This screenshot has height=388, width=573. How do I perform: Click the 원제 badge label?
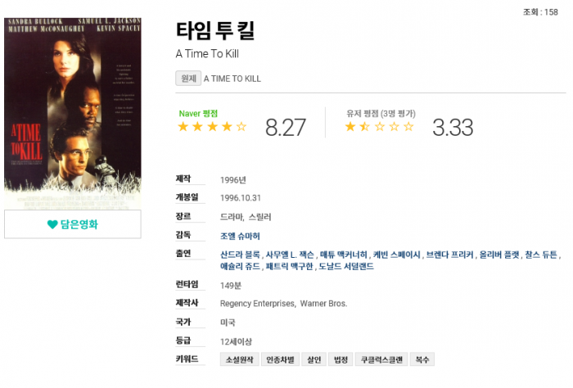point(187,79)
